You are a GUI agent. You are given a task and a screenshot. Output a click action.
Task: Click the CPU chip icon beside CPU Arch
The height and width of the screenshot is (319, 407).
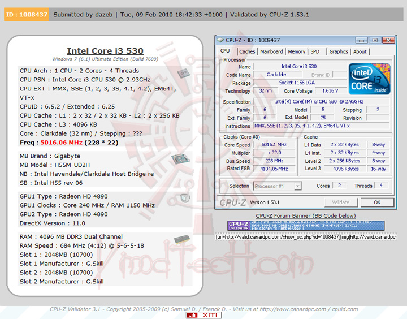(184, 74)
